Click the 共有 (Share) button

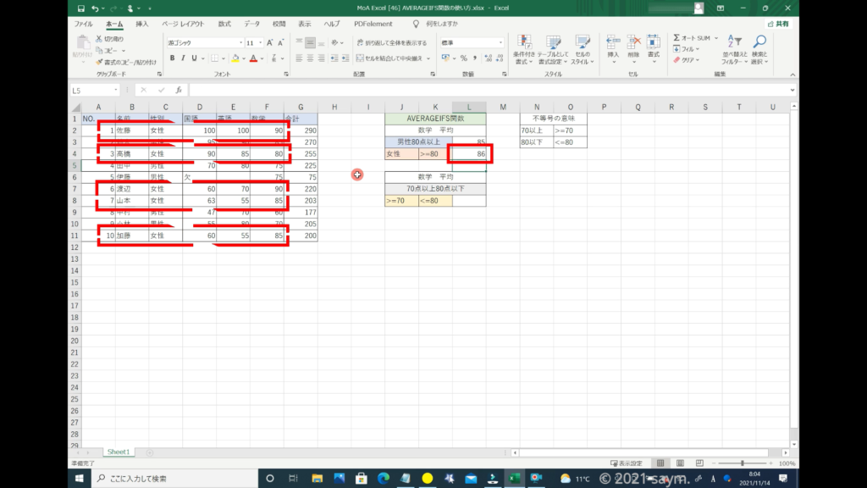(x=778, y=25)
